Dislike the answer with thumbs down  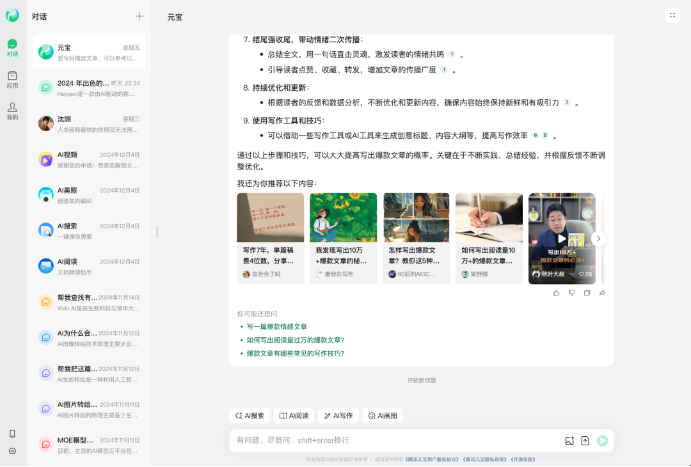571,293
